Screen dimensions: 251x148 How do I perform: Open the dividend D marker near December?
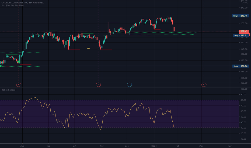(129, 85)
